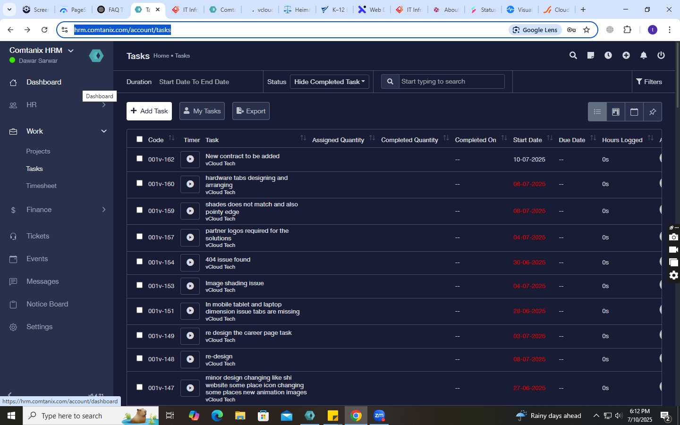This screenshot has width=680, height=425.
Task: Start timer for task 001v-149
Action: 190,336
